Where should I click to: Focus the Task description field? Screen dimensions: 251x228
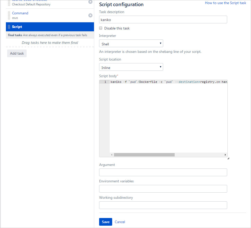click(x=163, y=19)
